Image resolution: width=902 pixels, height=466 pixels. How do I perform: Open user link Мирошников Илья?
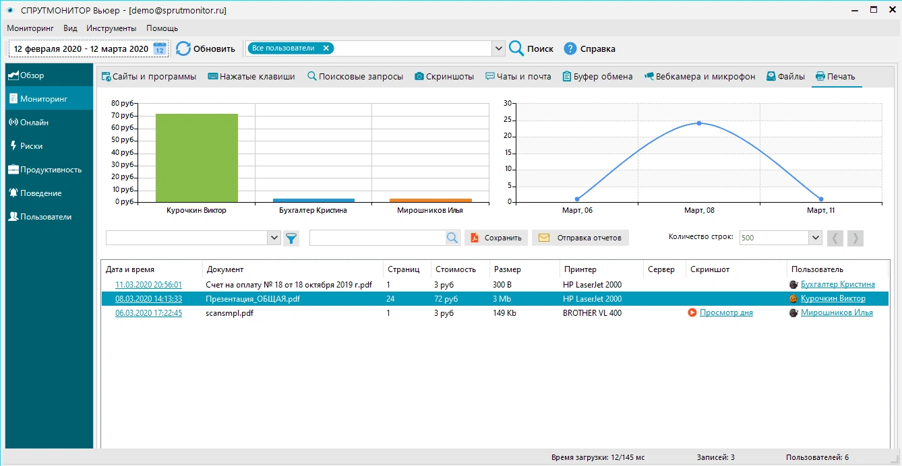836,312
